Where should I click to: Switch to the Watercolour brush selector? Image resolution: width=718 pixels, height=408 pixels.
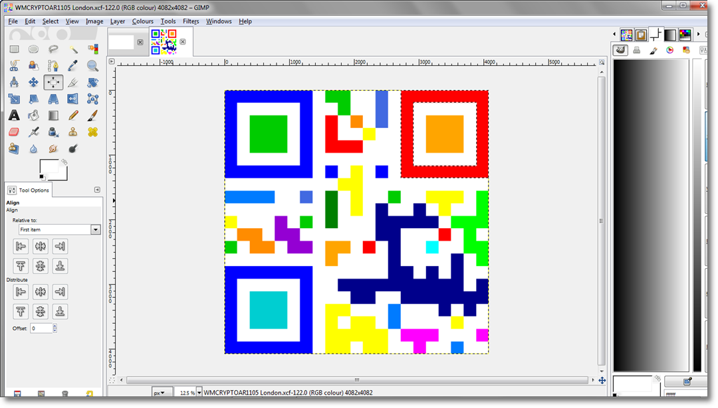coord(654,50)
